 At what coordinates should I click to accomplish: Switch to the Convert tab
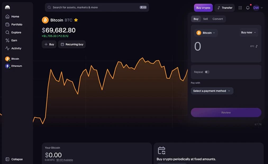(x=217, y=19)
